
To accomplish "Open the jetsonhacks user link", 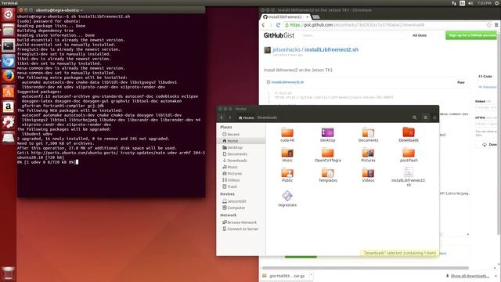I will point(287,49).
